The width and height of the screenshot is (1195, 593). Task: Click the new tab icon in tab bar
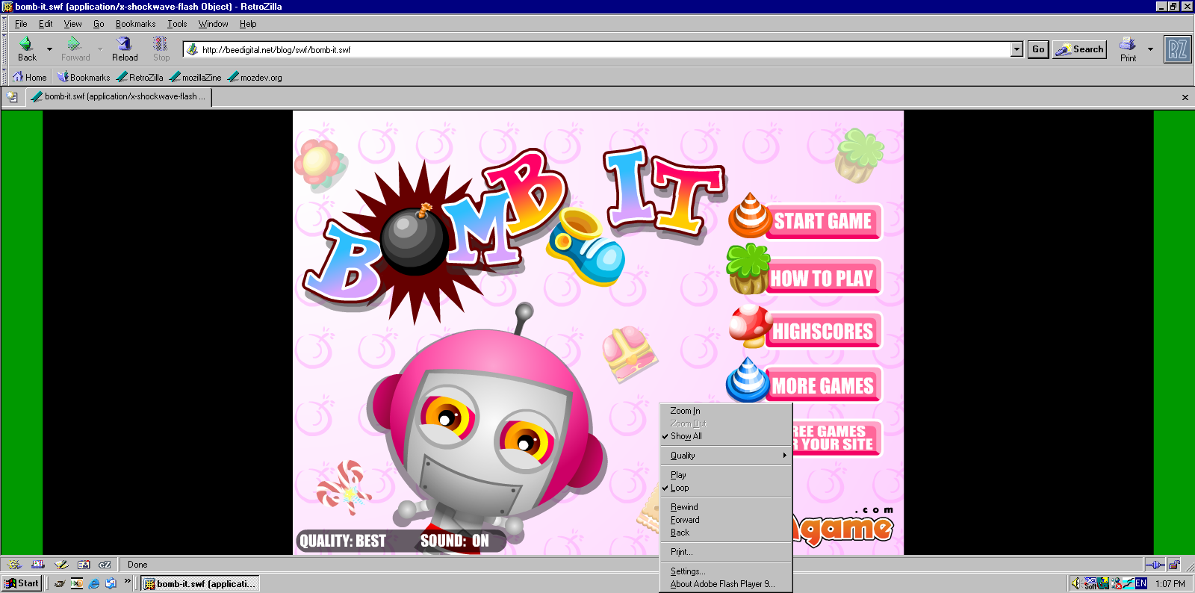[x=13, y=97]
